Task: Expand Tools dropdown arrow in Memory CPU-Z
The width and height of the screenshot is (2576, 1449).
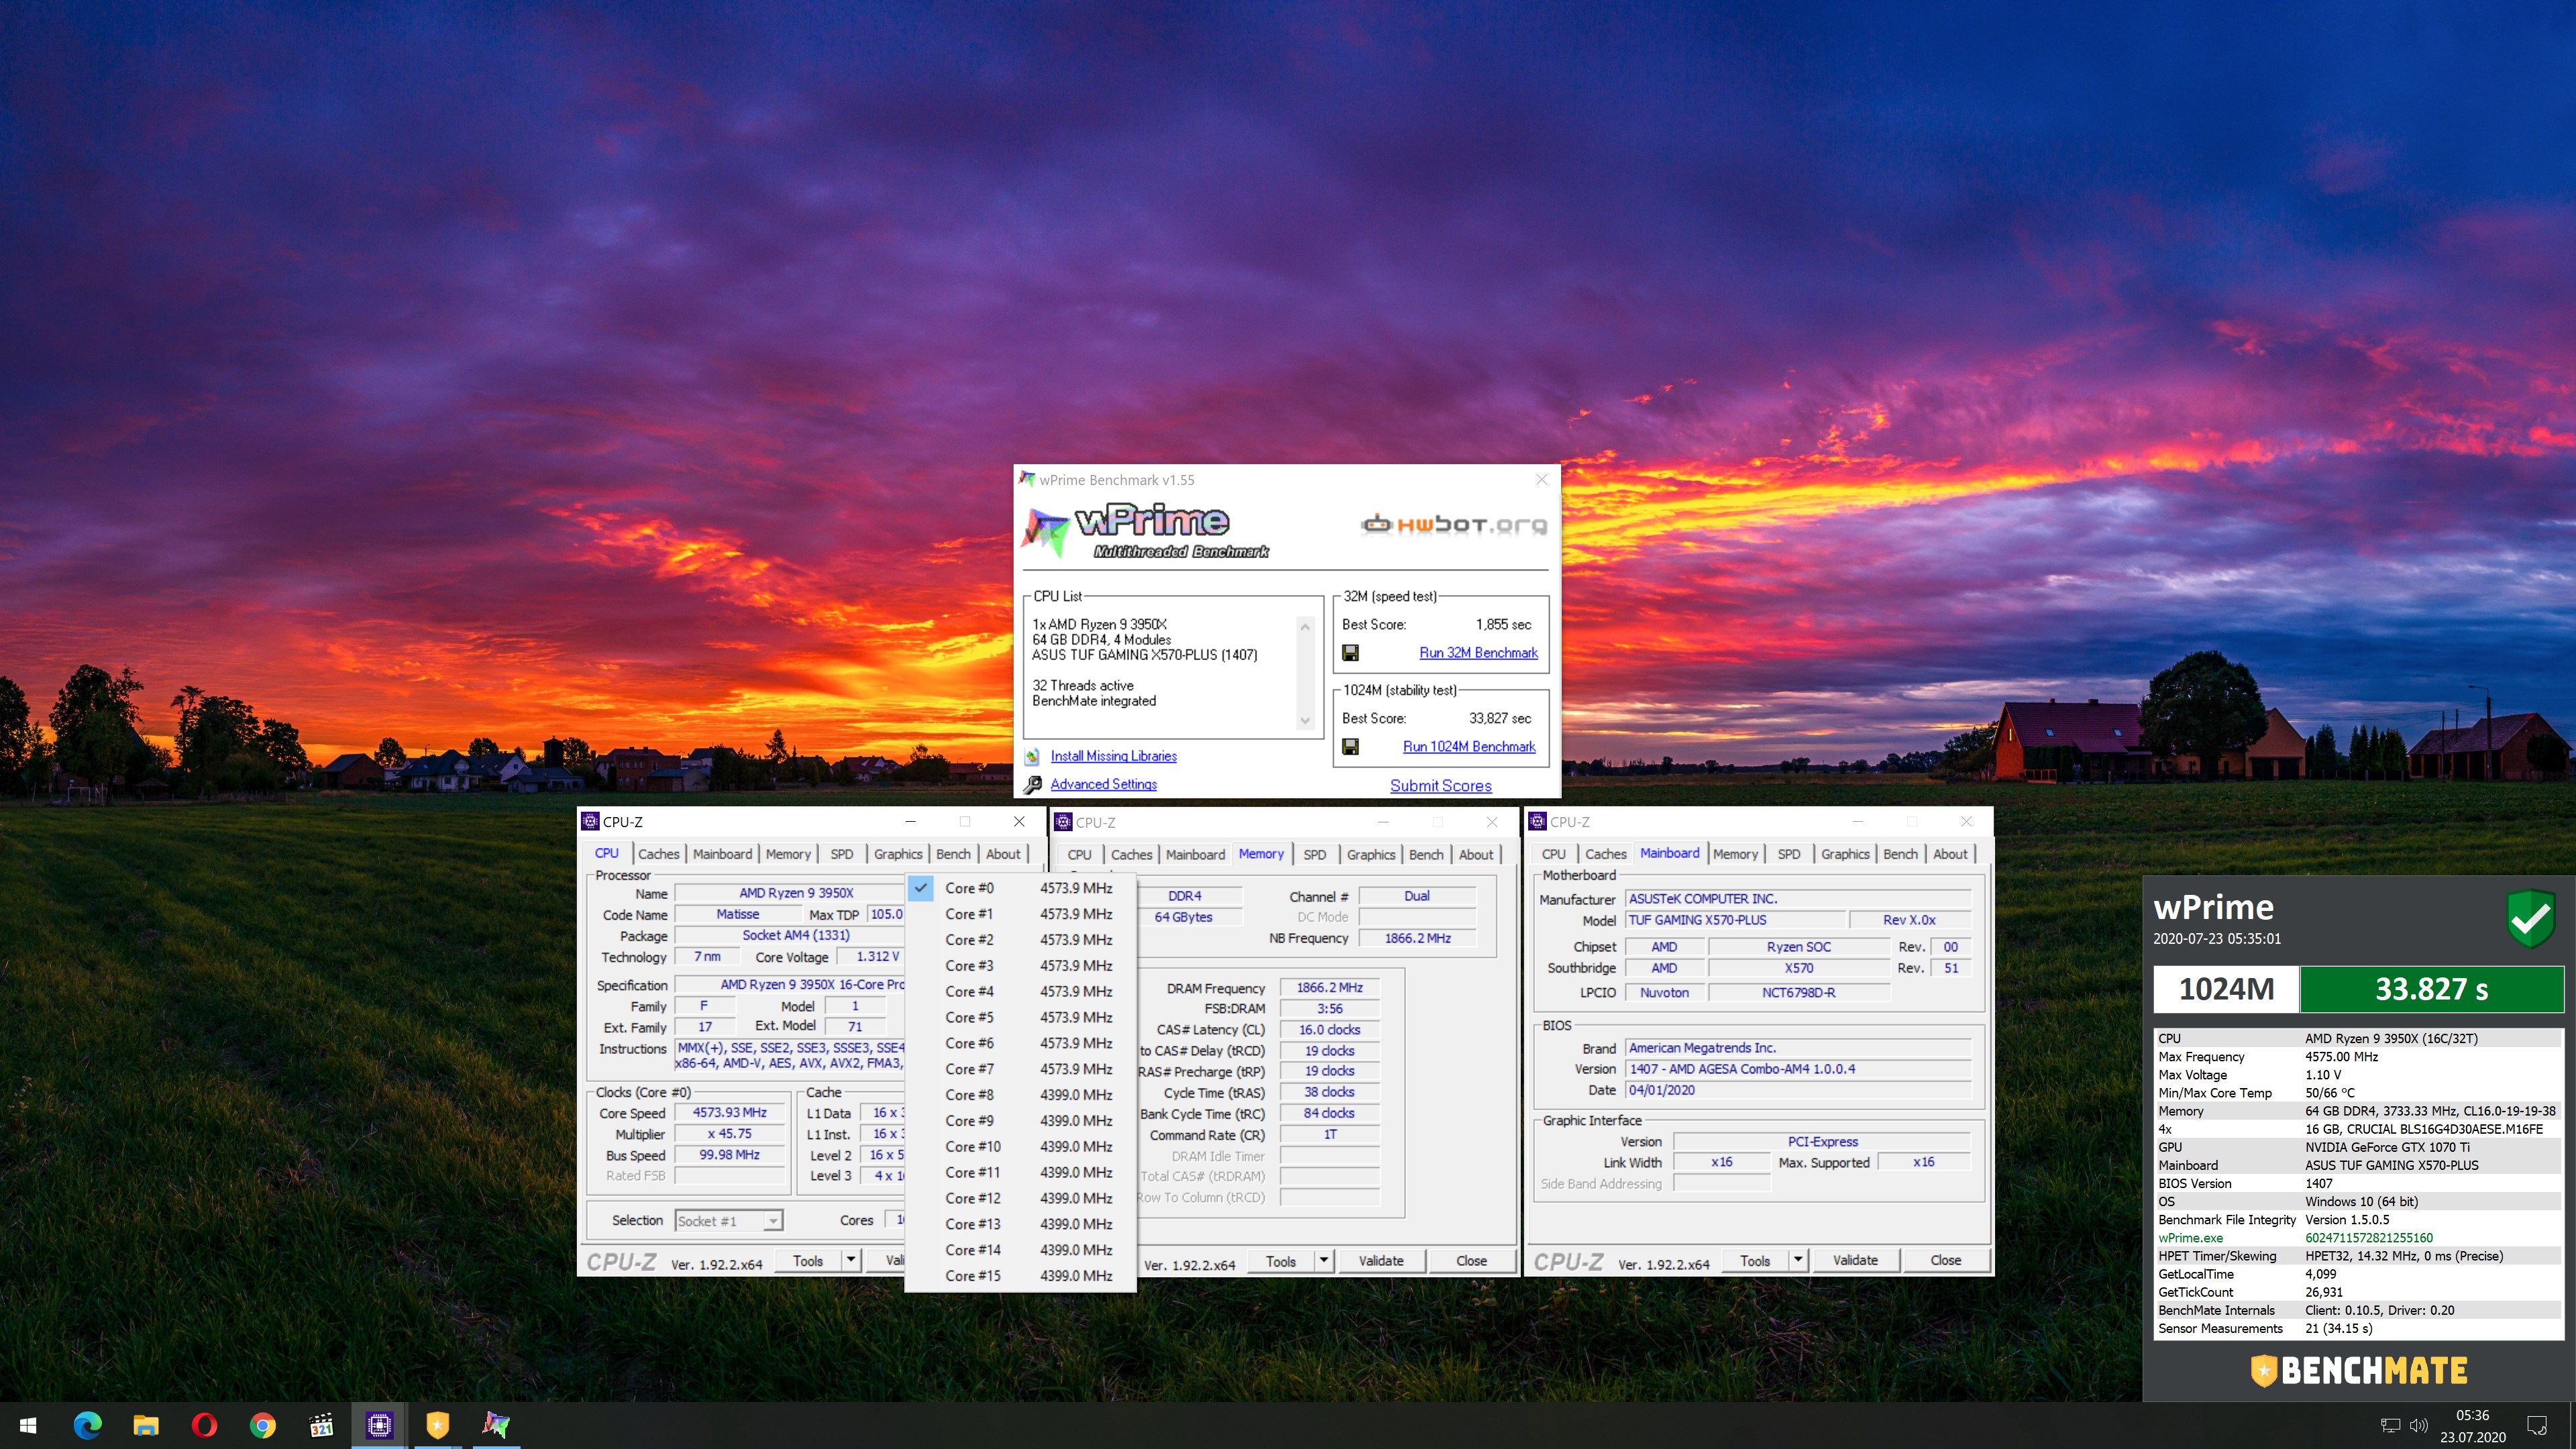Action: pos(1324,1261)
